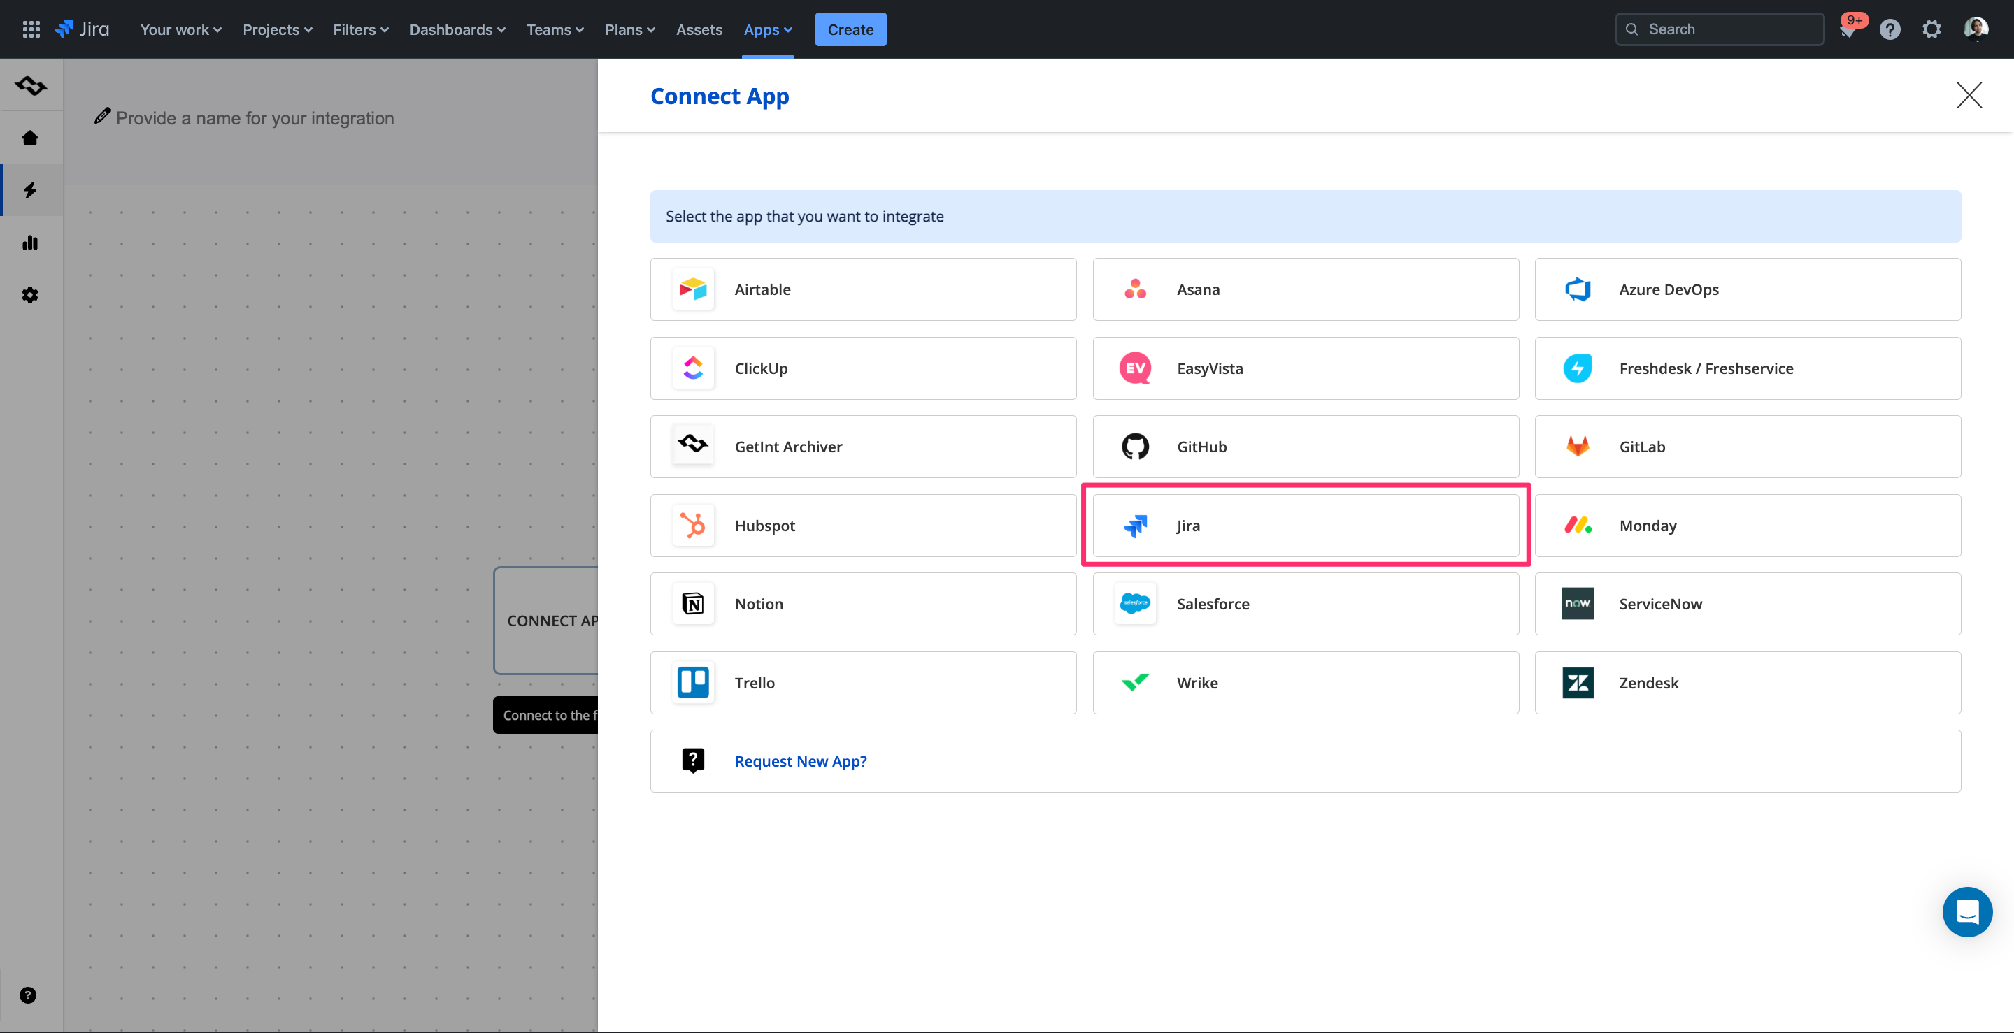Expand the Projects dropdown menu
Image resolution: width=2014 pixels, height=1033 pixels.
point(277,29)
